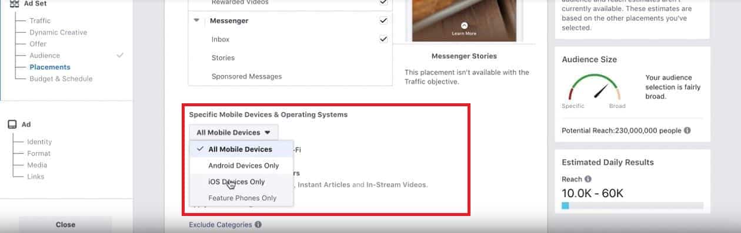Screen dimensions: 741x233
Task: Toggle the Rewarded Videos checkbox
Action: pyautogui.click(x=383, y=2)
